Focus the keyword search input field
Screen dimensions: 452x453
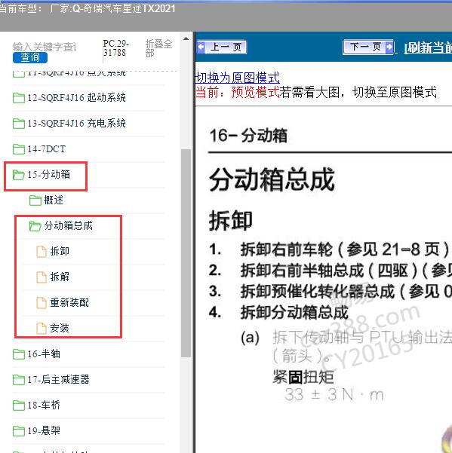(45, 47)
